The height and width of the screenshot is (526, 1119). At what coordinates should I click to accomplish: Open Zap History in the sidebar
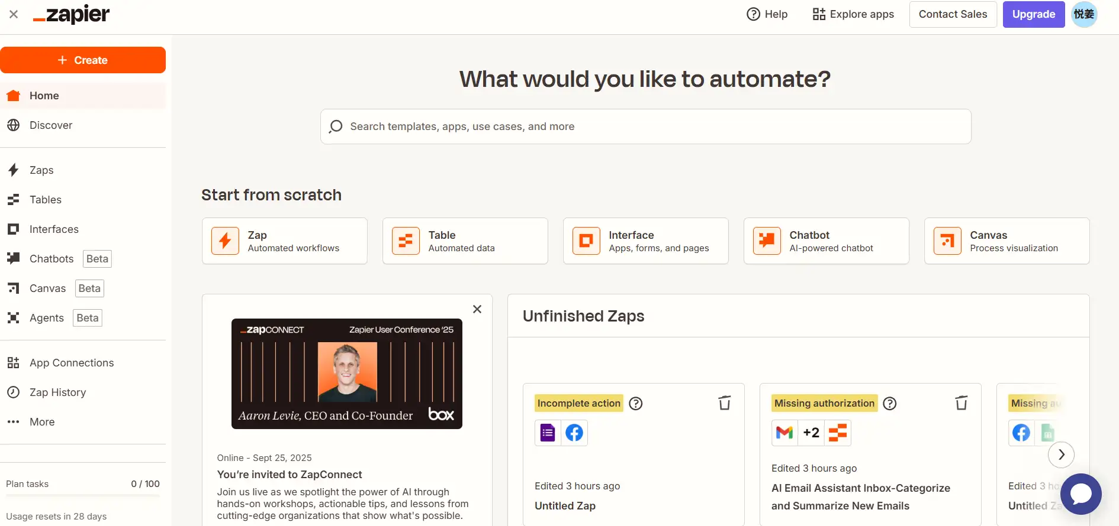click(x=83, y=392)
